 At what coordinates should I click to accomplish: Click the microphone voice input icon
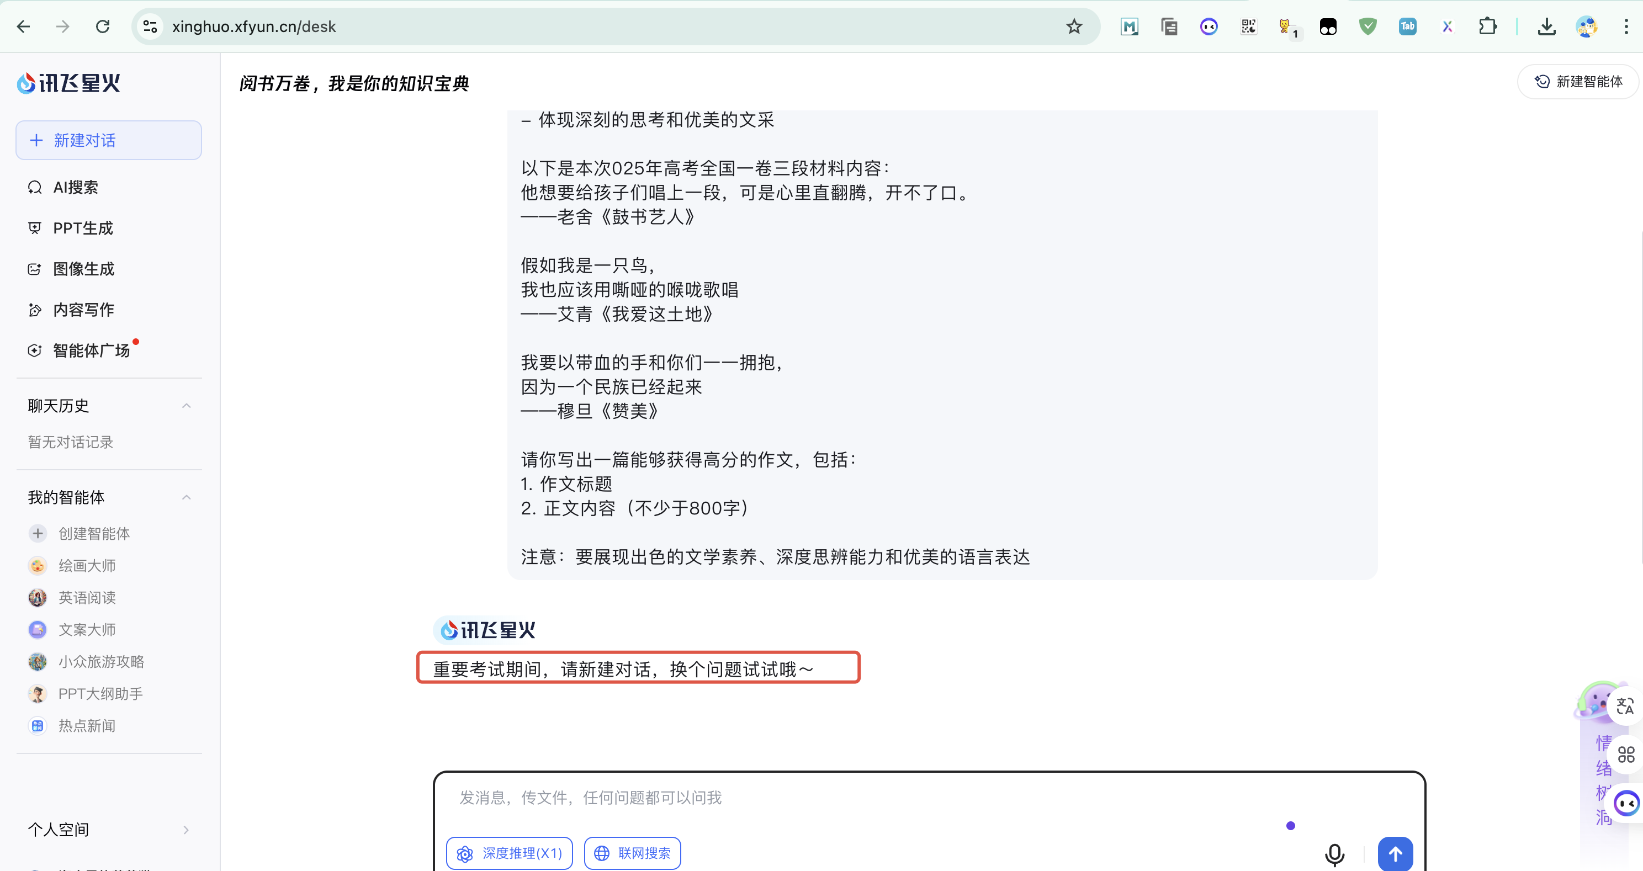click(1334, 853)
